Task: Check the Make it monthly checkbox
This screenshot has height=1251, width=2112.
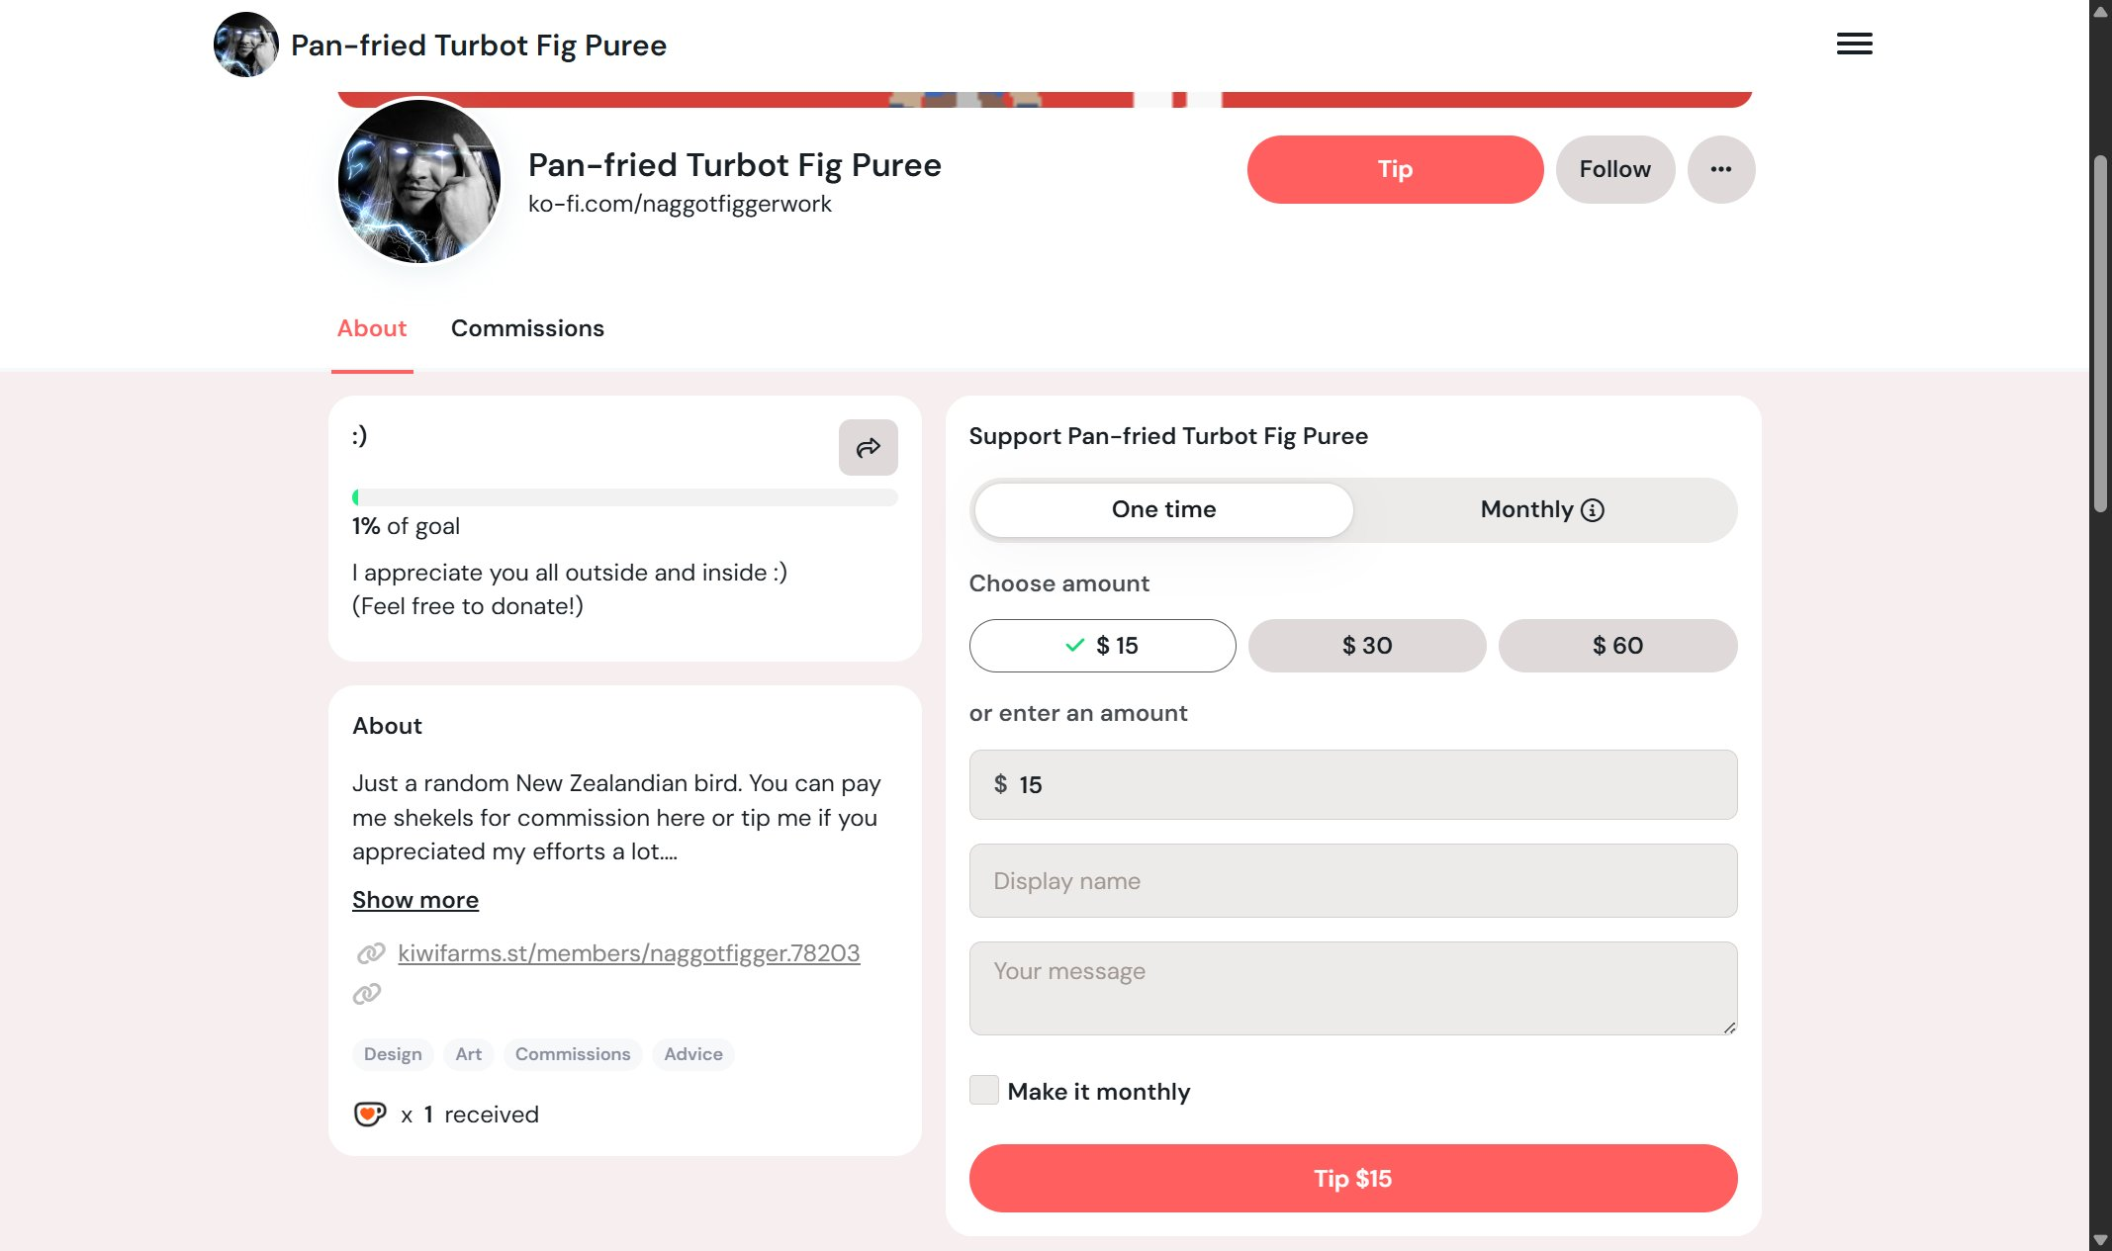Action: pyautogui.click(x=983, y=1090)
